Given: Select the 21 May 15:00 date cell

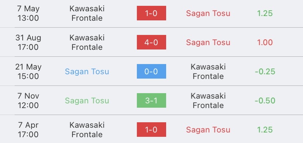Looking at the screenshot, I should click(x=28, y=71).
